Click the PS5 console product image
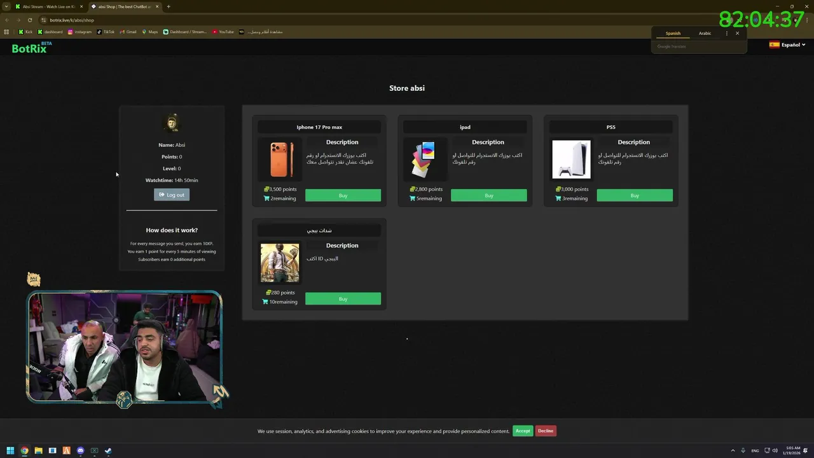This screenshot has width=814, height=458. tap(571, 159)
